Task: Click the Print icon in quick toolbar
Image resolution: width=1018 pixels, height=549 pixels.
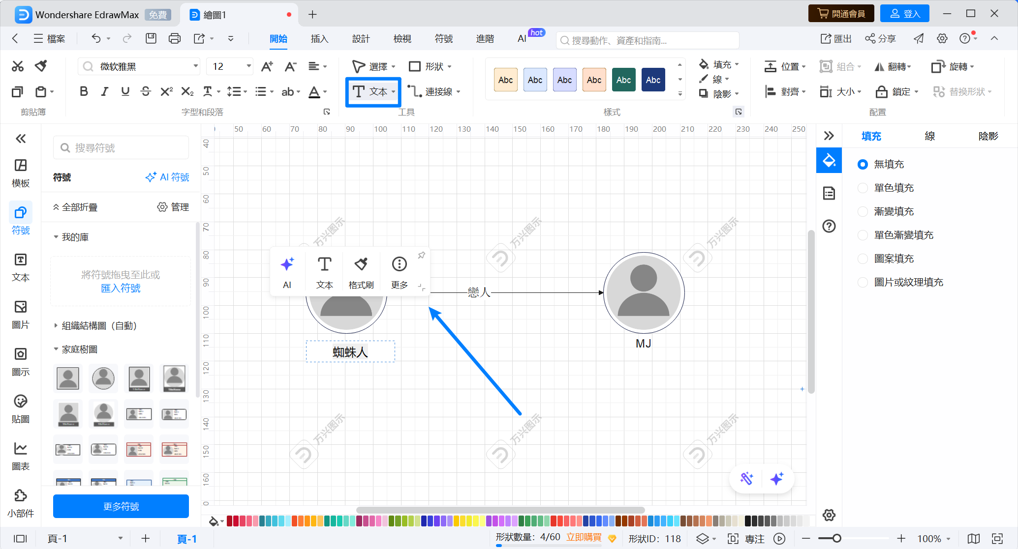Action: pos(175,39)
